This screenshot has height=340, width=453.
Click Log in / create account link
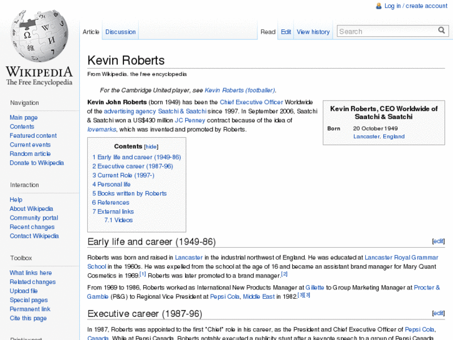point(416,6)
